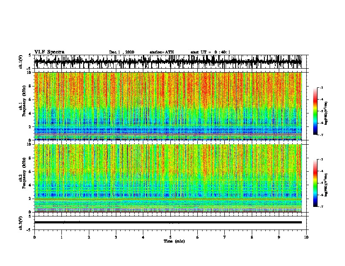Click the ch.1 spectrogram panel

click(x=168, y=106)
